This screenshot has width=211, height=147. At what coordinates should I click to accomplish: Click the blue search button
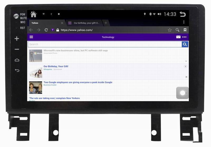(185, 44)
